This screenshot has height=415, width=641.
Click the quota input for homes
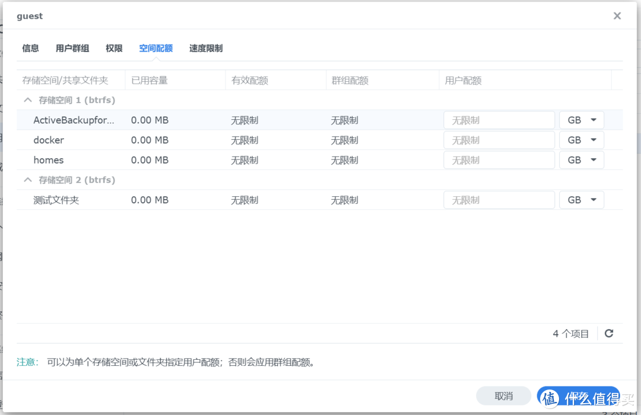click(x=499, y=159)
